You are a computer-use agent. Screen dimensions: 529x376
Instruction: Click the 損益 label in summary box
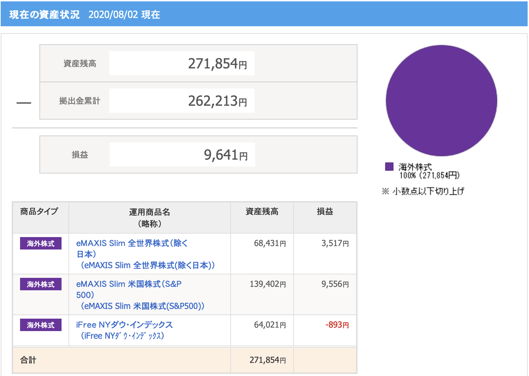80,155
